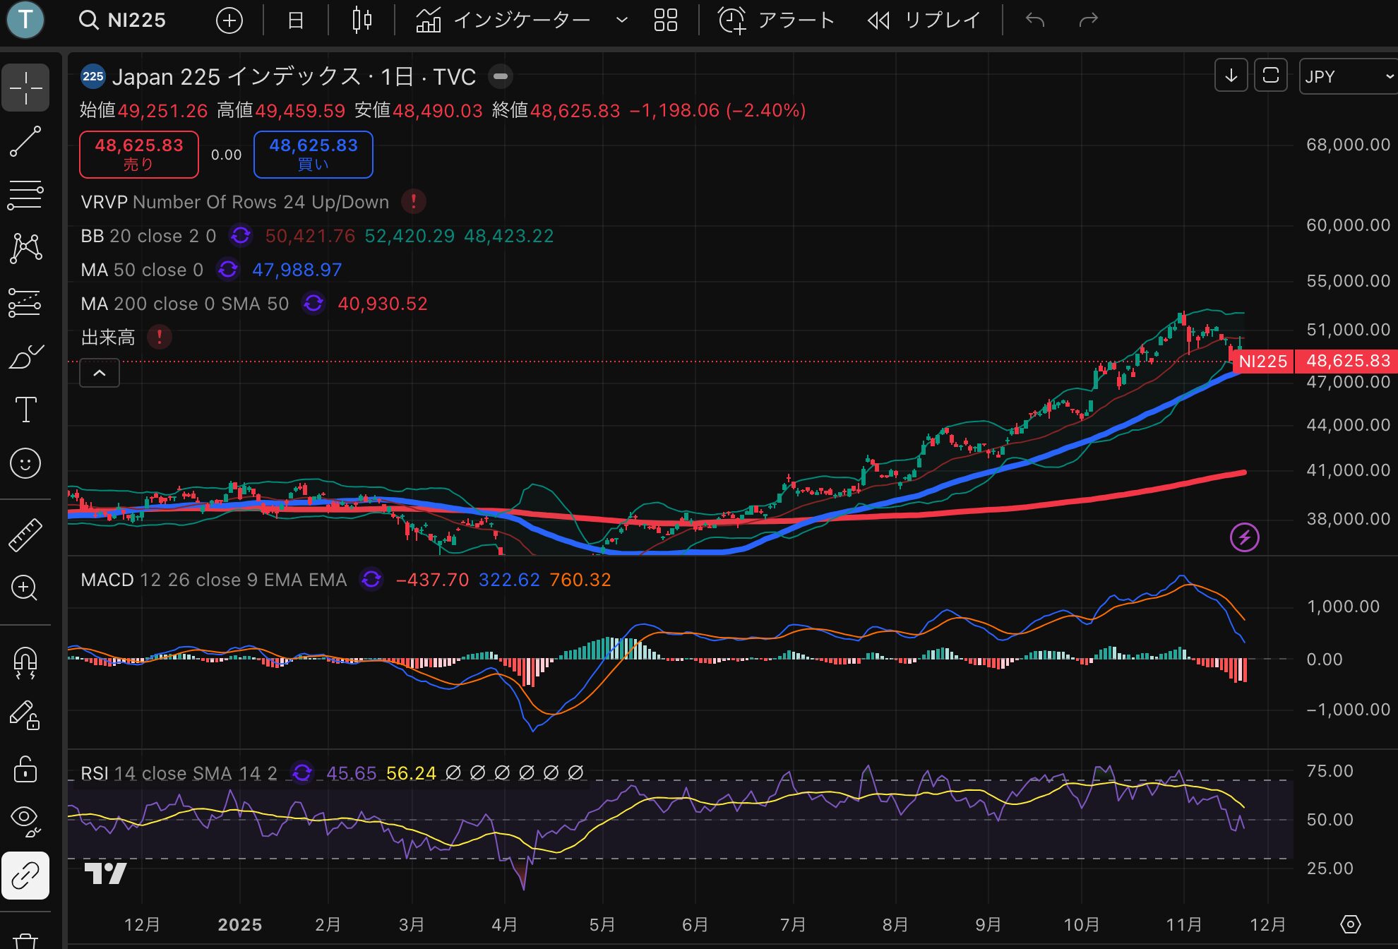Click the red 売り sell button
Image resolution: width=1398 pixels, height=949 pixels.
tap(139, 154)
